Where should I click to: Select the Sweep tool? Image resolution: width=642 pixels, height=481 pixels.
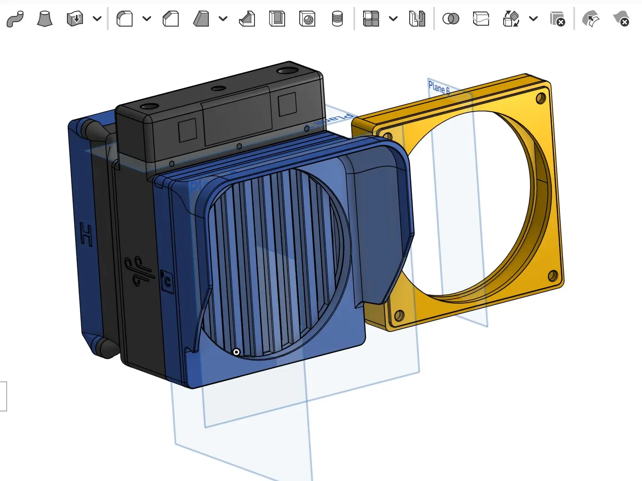click(x=16, y=19)
